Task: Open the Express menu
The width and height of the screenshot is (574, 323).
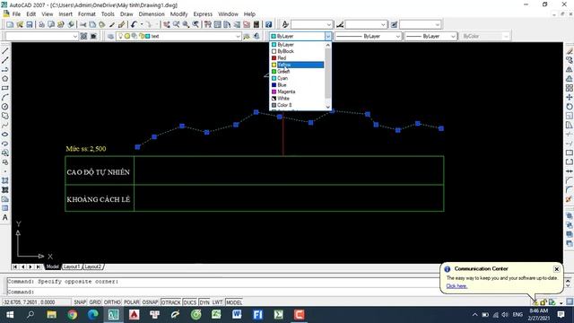Action: (203, 14)
